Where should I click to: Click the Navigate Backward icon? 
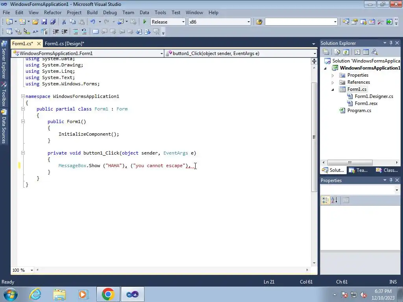pyautogui.click(x=120, y=22)
